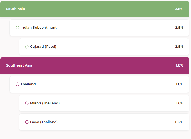Click the 2.8% value in South Asia header
Viewport: 191px width, 139px height.
[x=179, y=9]
